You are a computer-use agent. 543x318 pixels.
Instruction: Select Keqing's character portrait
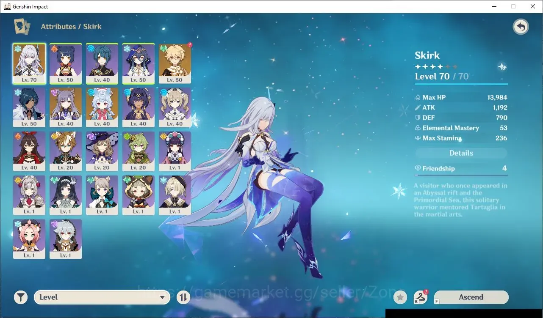[66, 107]
